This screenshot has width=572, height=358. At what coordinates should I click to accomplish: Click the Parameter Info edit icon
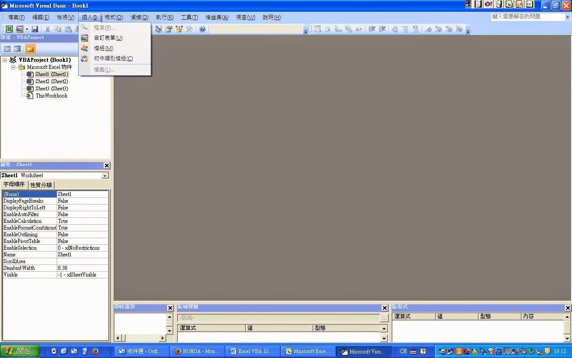tap(349, 29)
